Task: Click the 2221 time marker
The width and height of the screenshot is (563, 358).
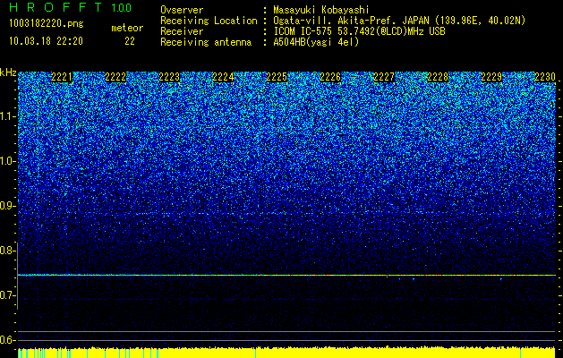Action: (x=62, y=77)
